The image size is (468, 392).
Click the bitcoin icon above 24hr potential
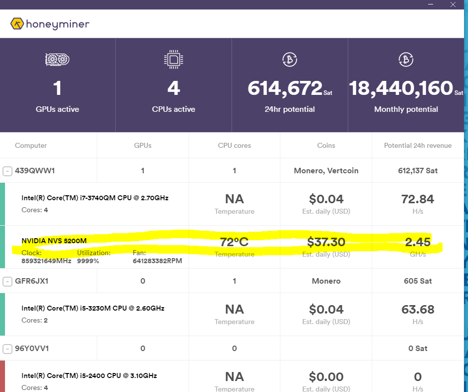tap(289, 59)
